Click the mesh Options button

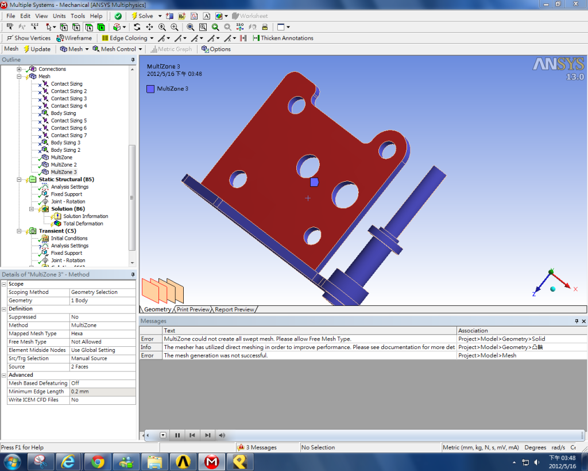point(216,49)
